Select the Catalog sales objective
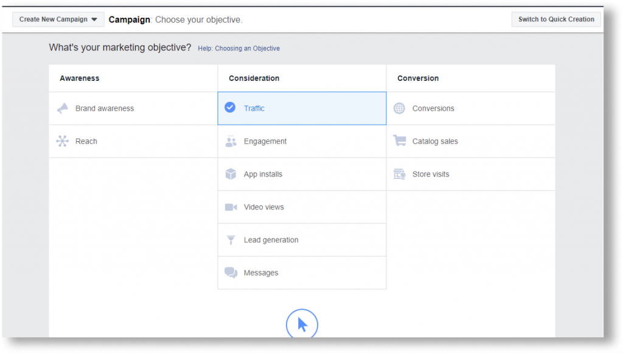This screenshot has width=623, height=353. [471, 142]
